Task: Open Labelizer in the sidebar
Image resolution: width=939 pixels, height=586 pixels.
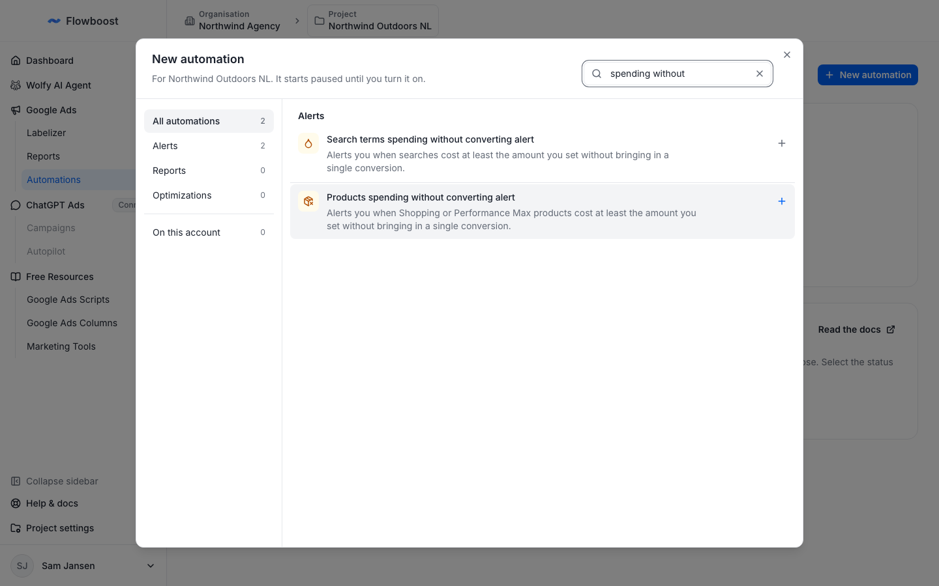Action: (x=46, y=133)
